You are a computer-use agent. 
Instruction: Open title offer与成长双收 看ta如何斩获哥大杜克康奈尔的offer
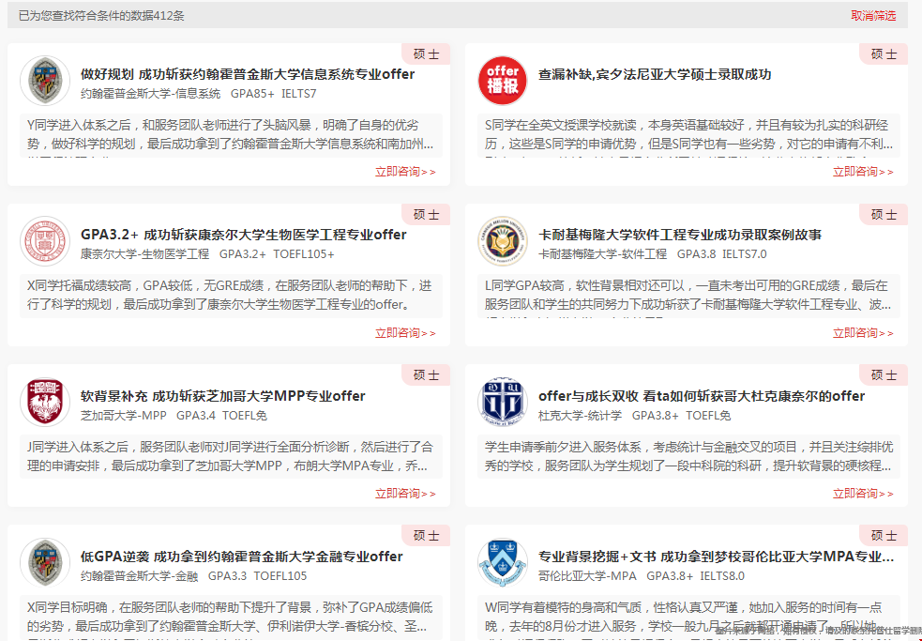(x=702, y=396)
